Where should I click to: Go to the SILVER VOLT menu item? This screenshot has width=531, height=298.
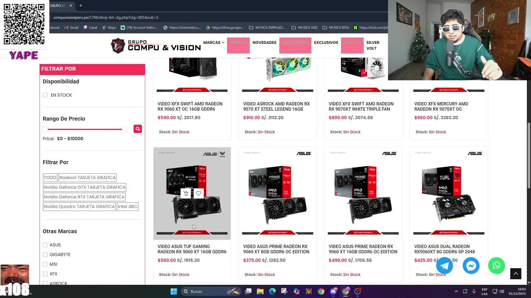pyautogui.click(x=373, y=46)
